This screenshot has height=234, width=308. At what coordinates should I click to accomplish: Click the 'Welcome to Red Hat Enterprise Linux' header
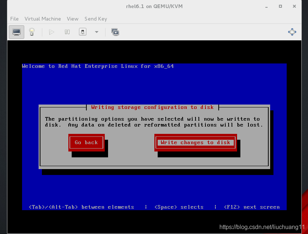tap(98, 66)
